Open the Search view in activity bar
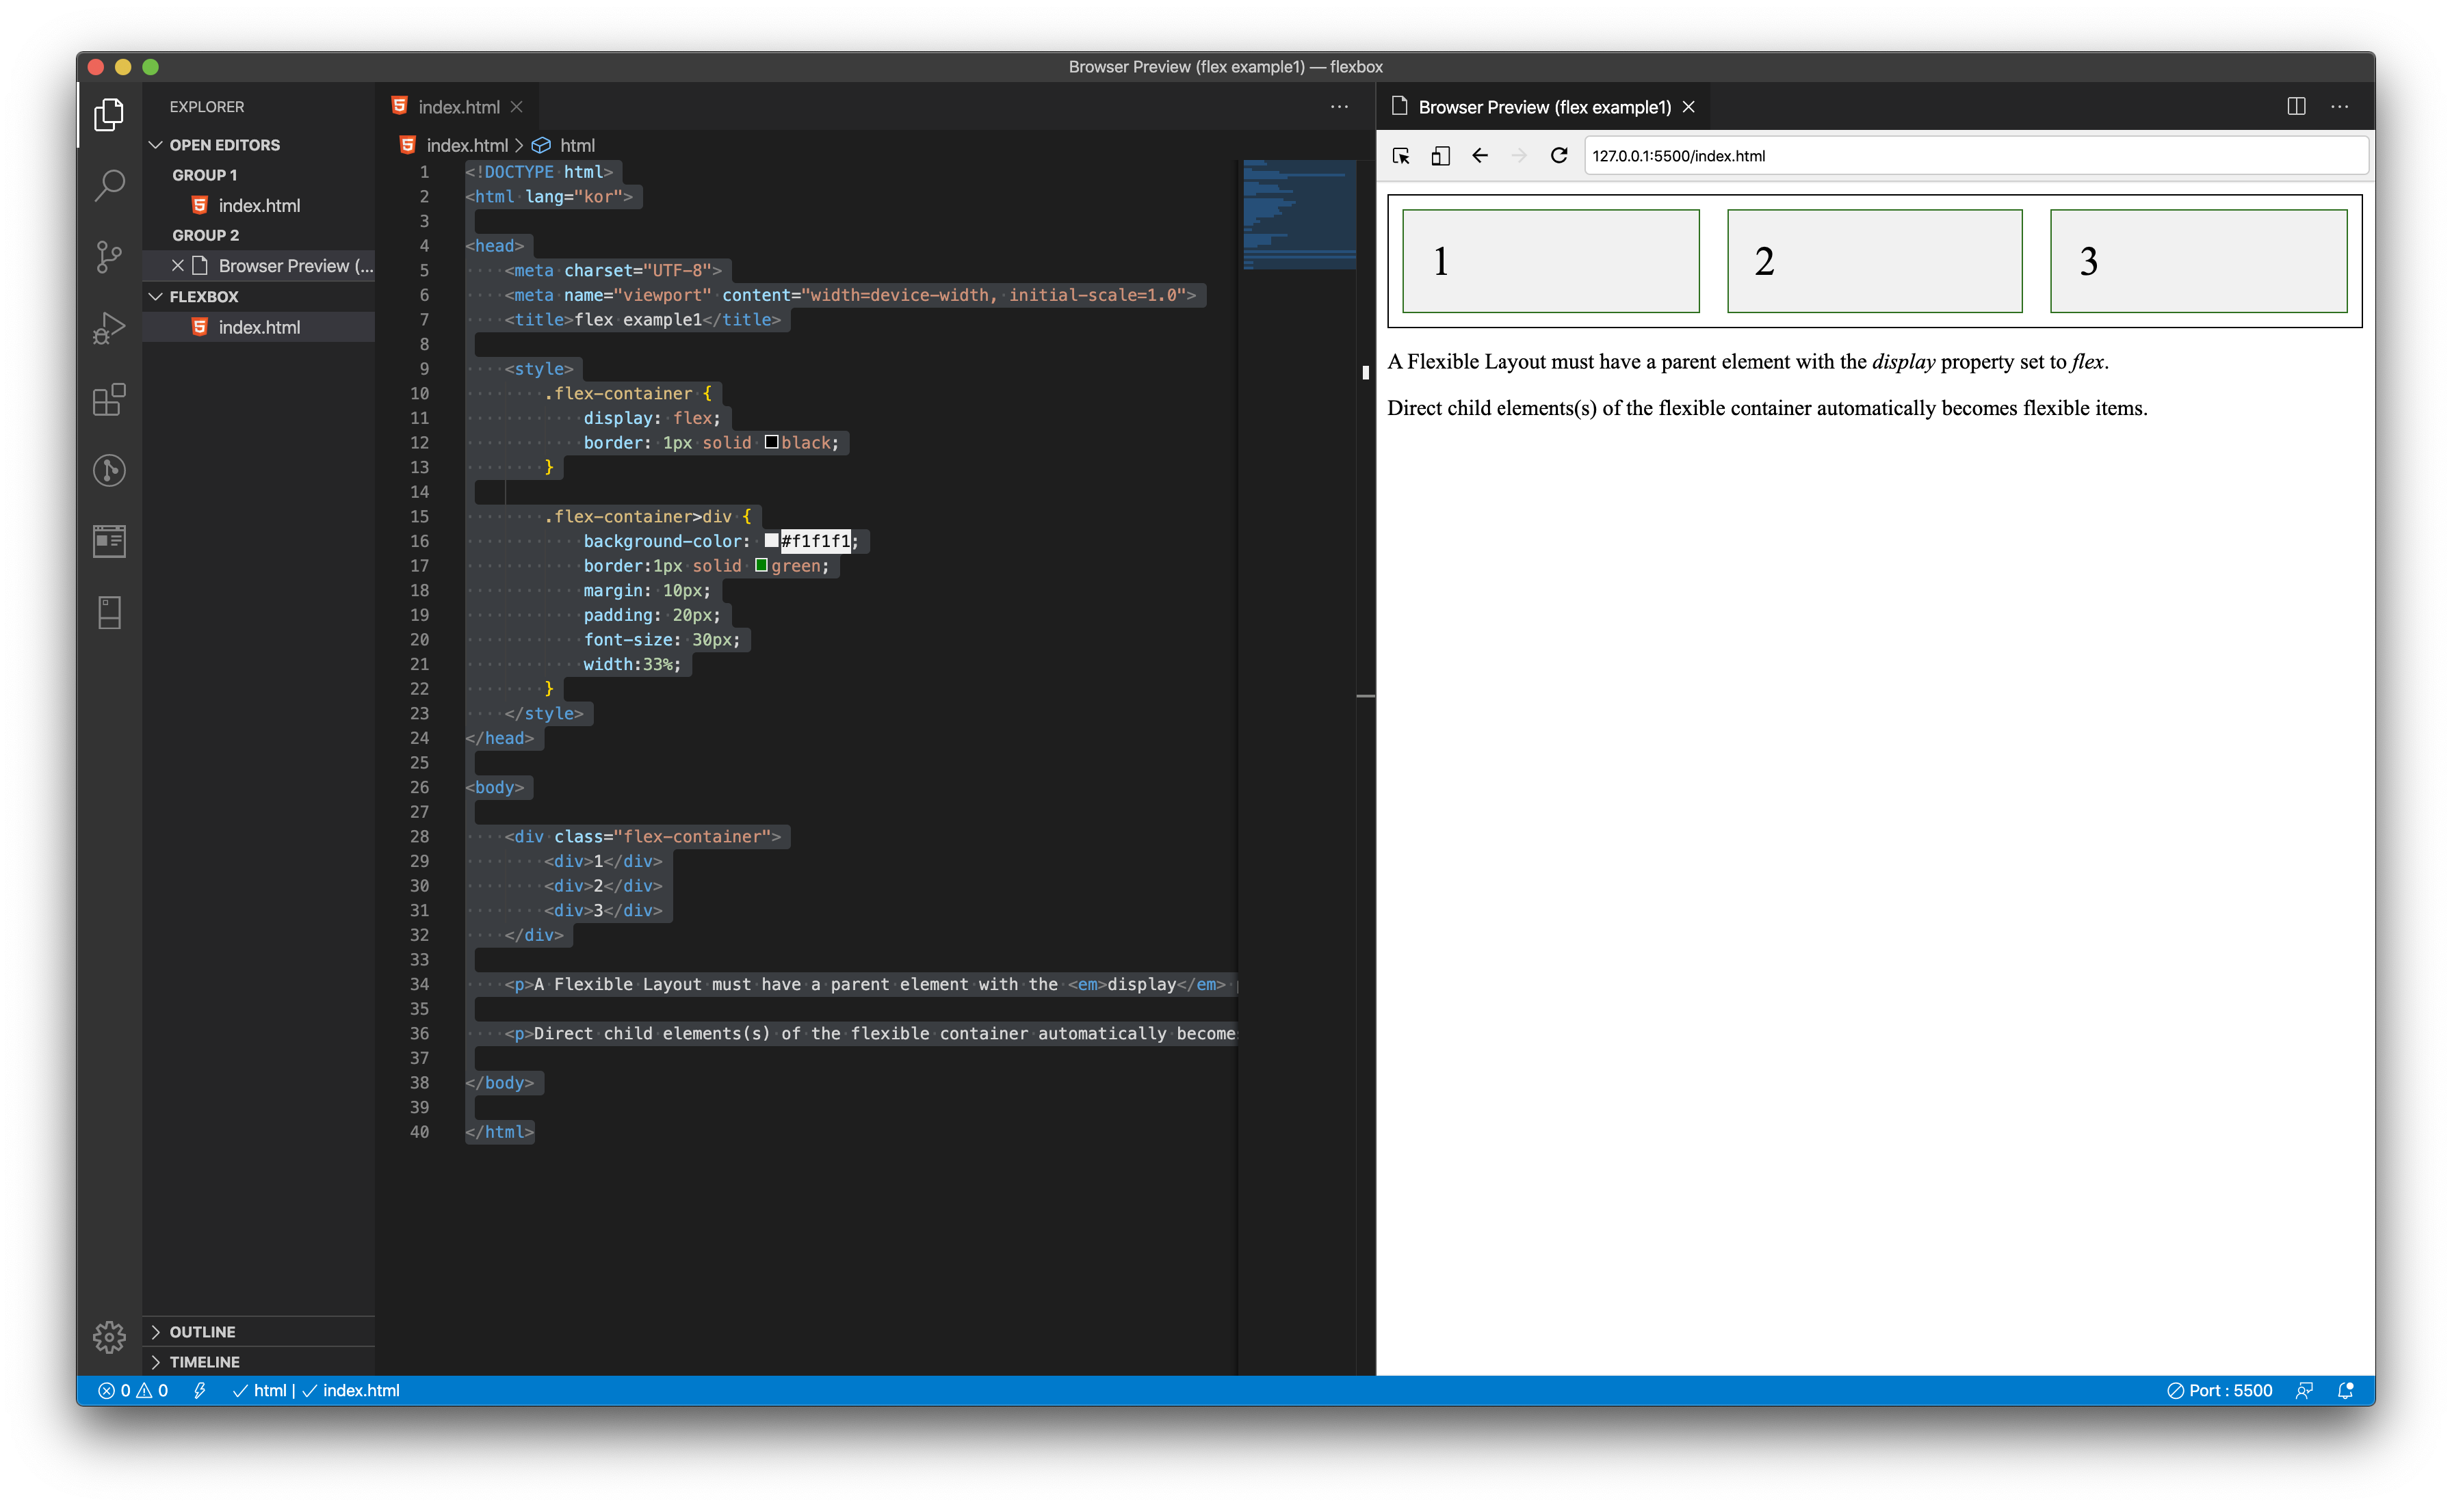2452x1507 pixels. click(x=109, y=185)
